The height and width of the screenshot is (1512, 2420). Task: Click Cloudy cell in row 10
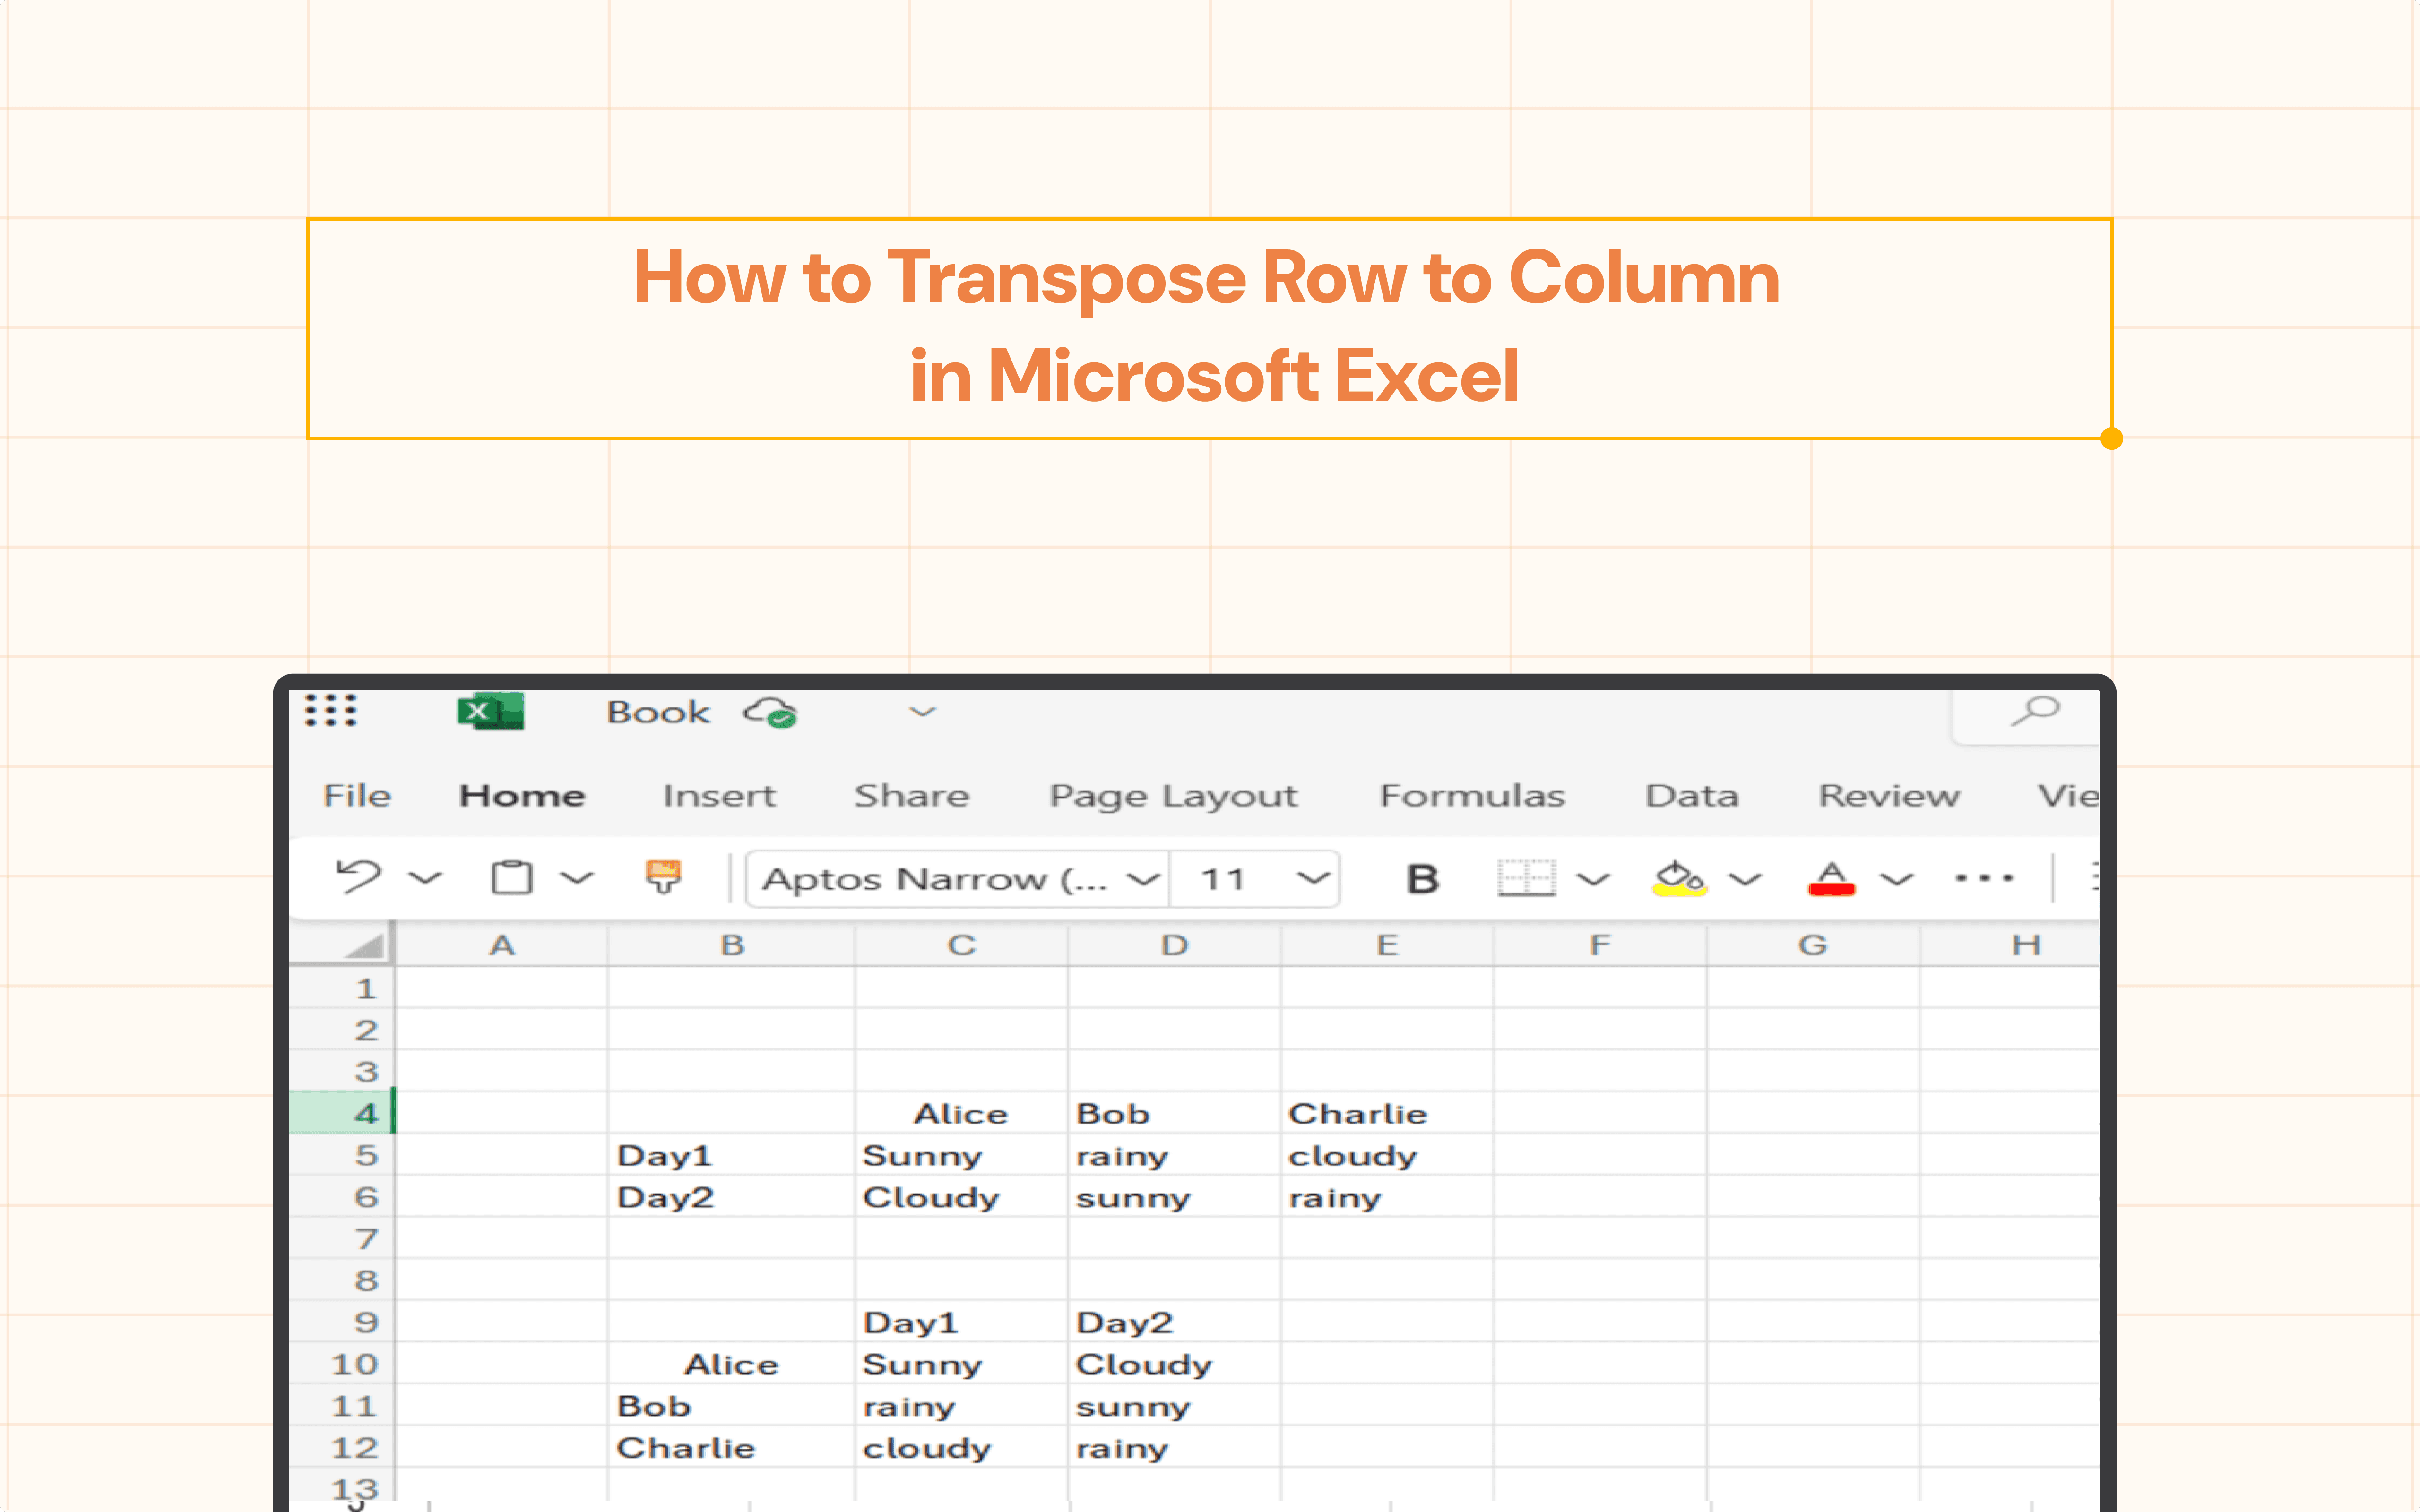pos(1174,1364)
